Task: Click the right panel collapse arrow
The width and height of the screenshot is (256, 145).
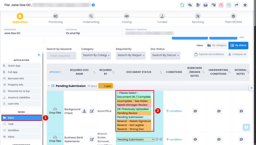Action: tap(252, 88)
